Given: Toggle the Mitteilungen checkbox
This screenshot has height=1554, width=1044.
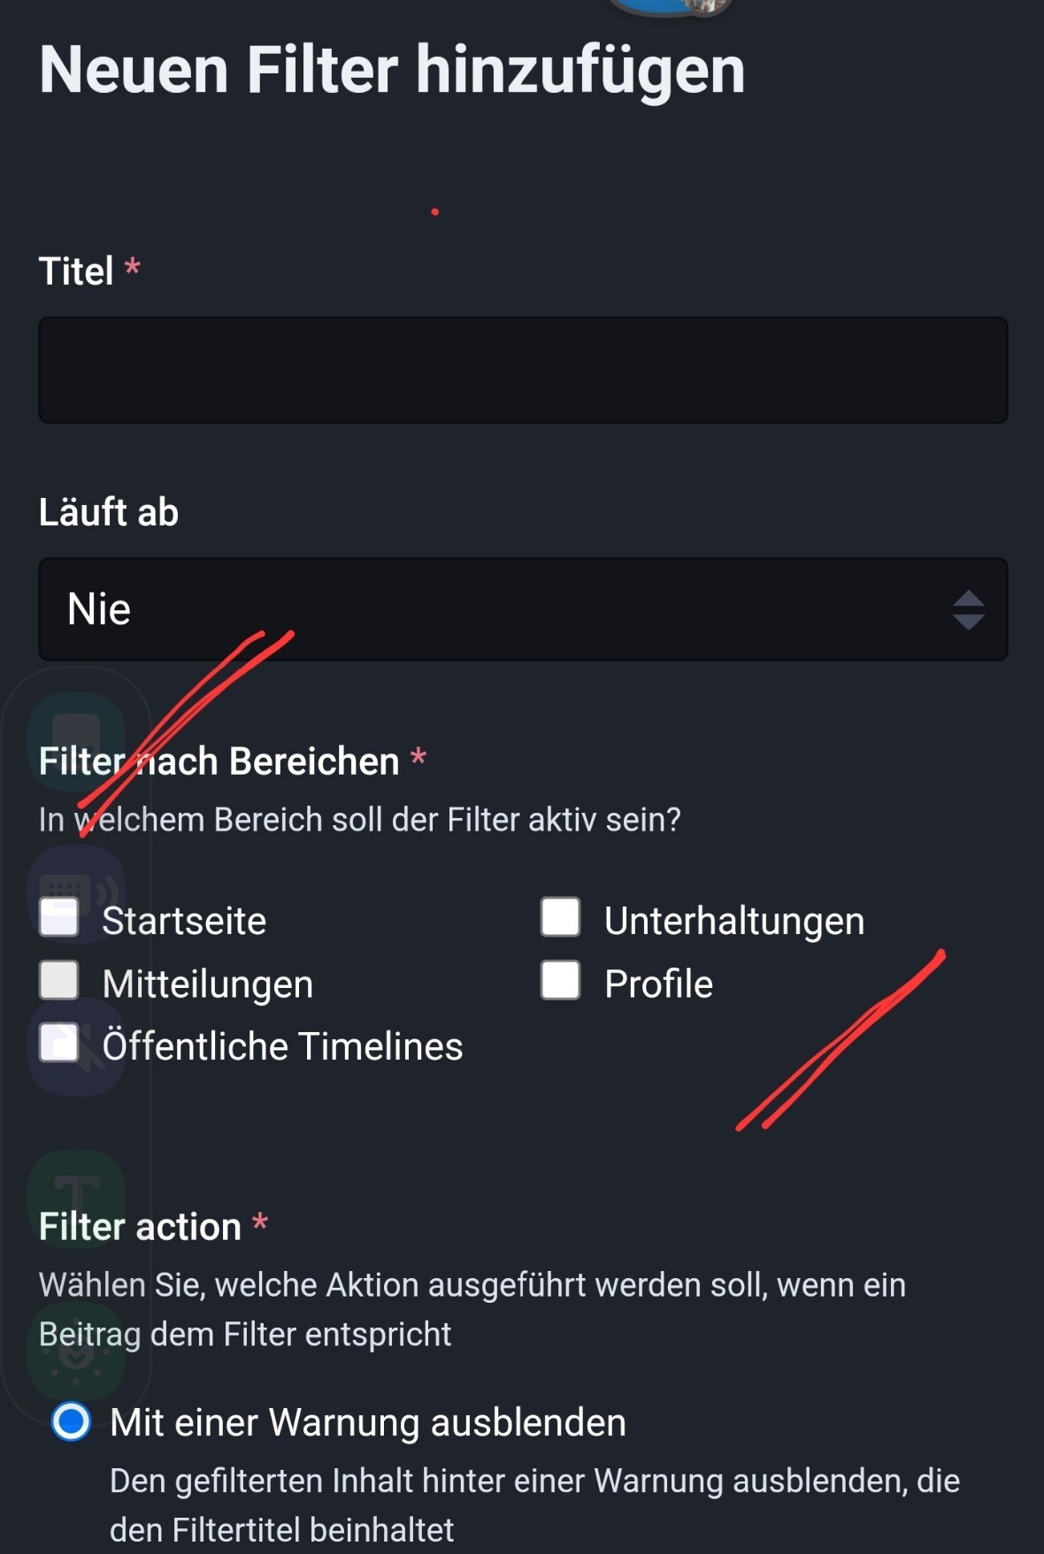Looking at the screenshot, I should tap(59, 981).
